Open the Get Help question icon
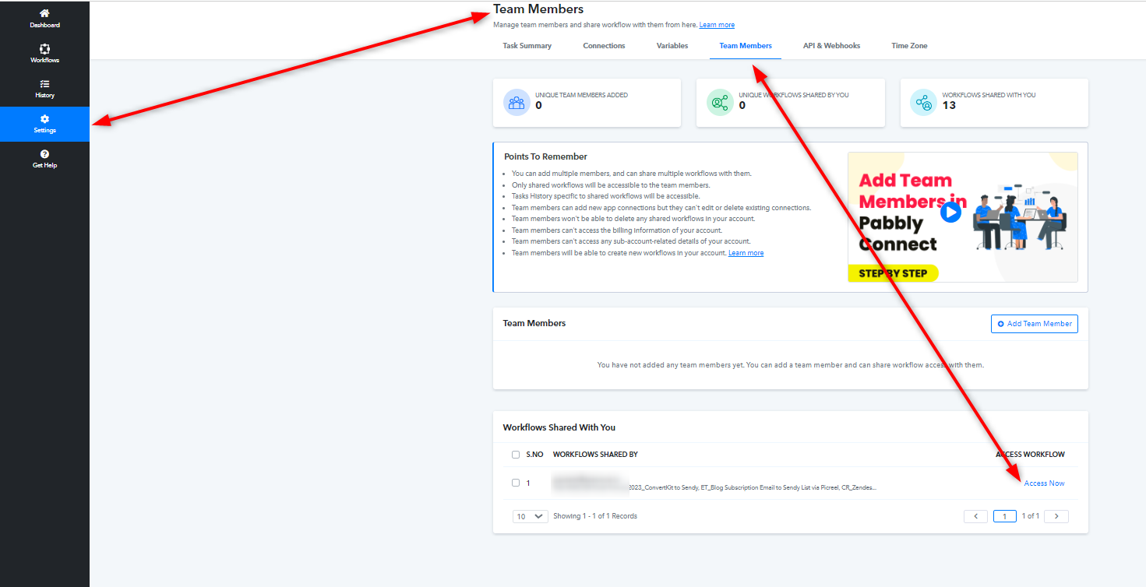Screen dimensions: 1146x587 click(44, 153)
